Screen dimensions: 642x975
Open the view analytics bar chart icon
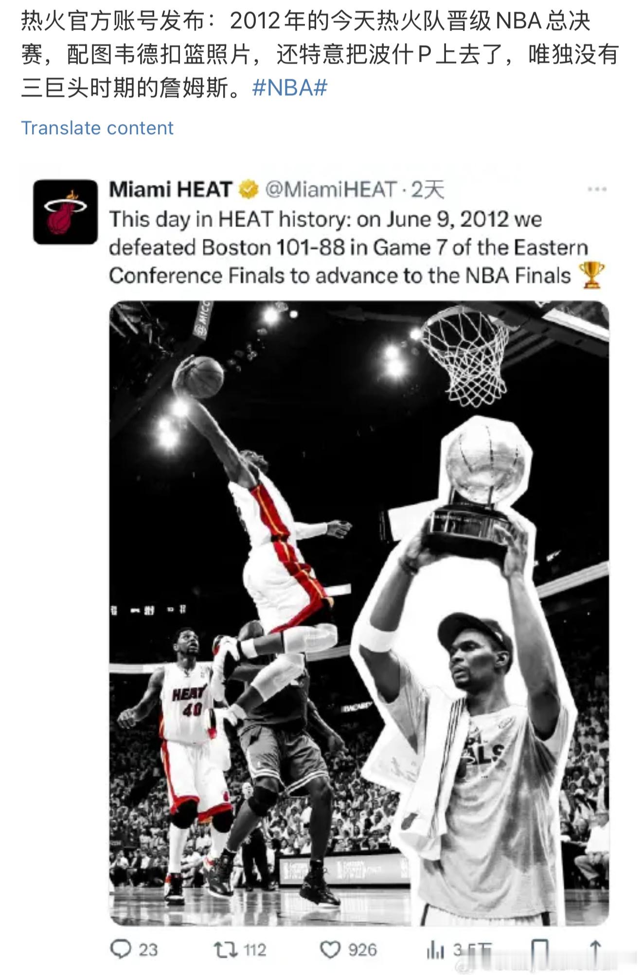[435, 950]
